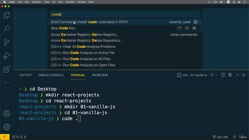The width and height of the screenshot is (249, 140).
Task: Click 'cd 01-vanilla-js' terminal line
Action: (x=86, y=113)
